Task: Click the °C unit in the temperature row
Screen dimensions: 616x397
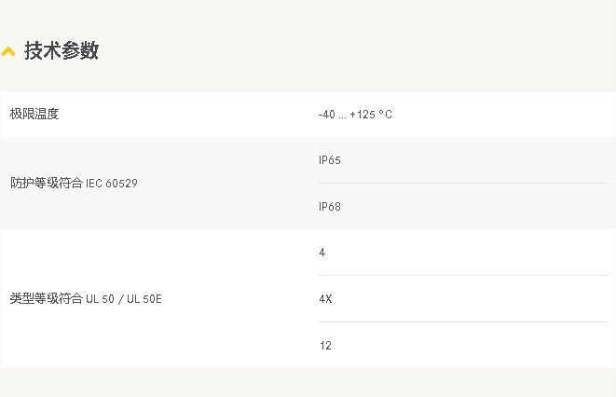Action: (x=385, y=115)
